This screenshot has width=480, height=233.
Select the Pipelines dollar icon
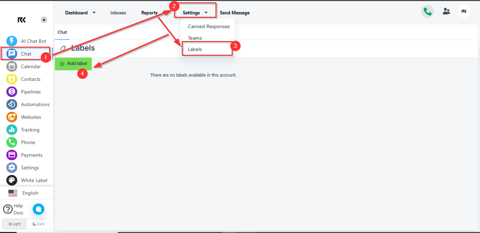(12, 92)
